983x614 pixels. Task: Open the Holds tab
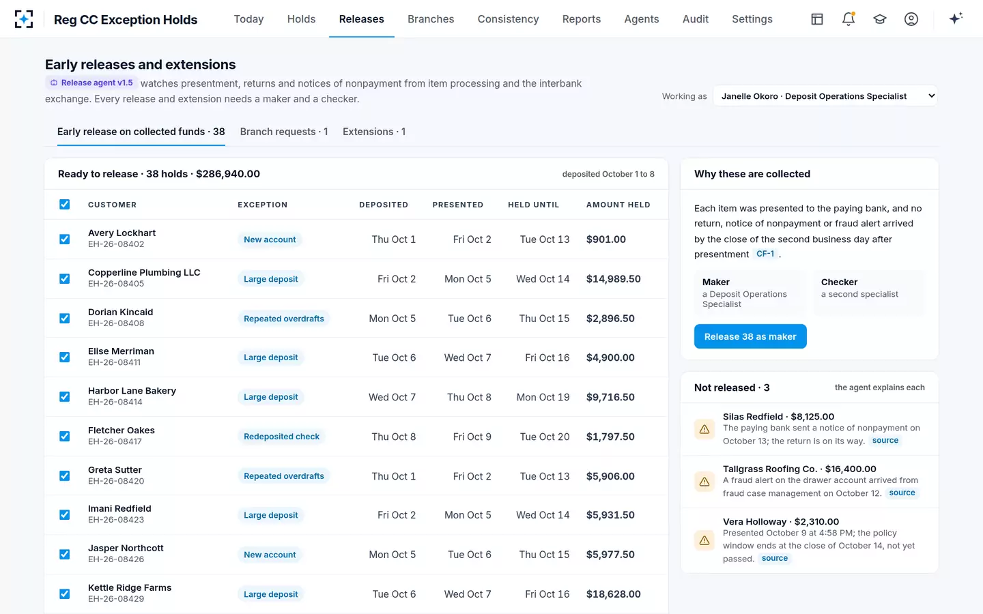point(301,19)
